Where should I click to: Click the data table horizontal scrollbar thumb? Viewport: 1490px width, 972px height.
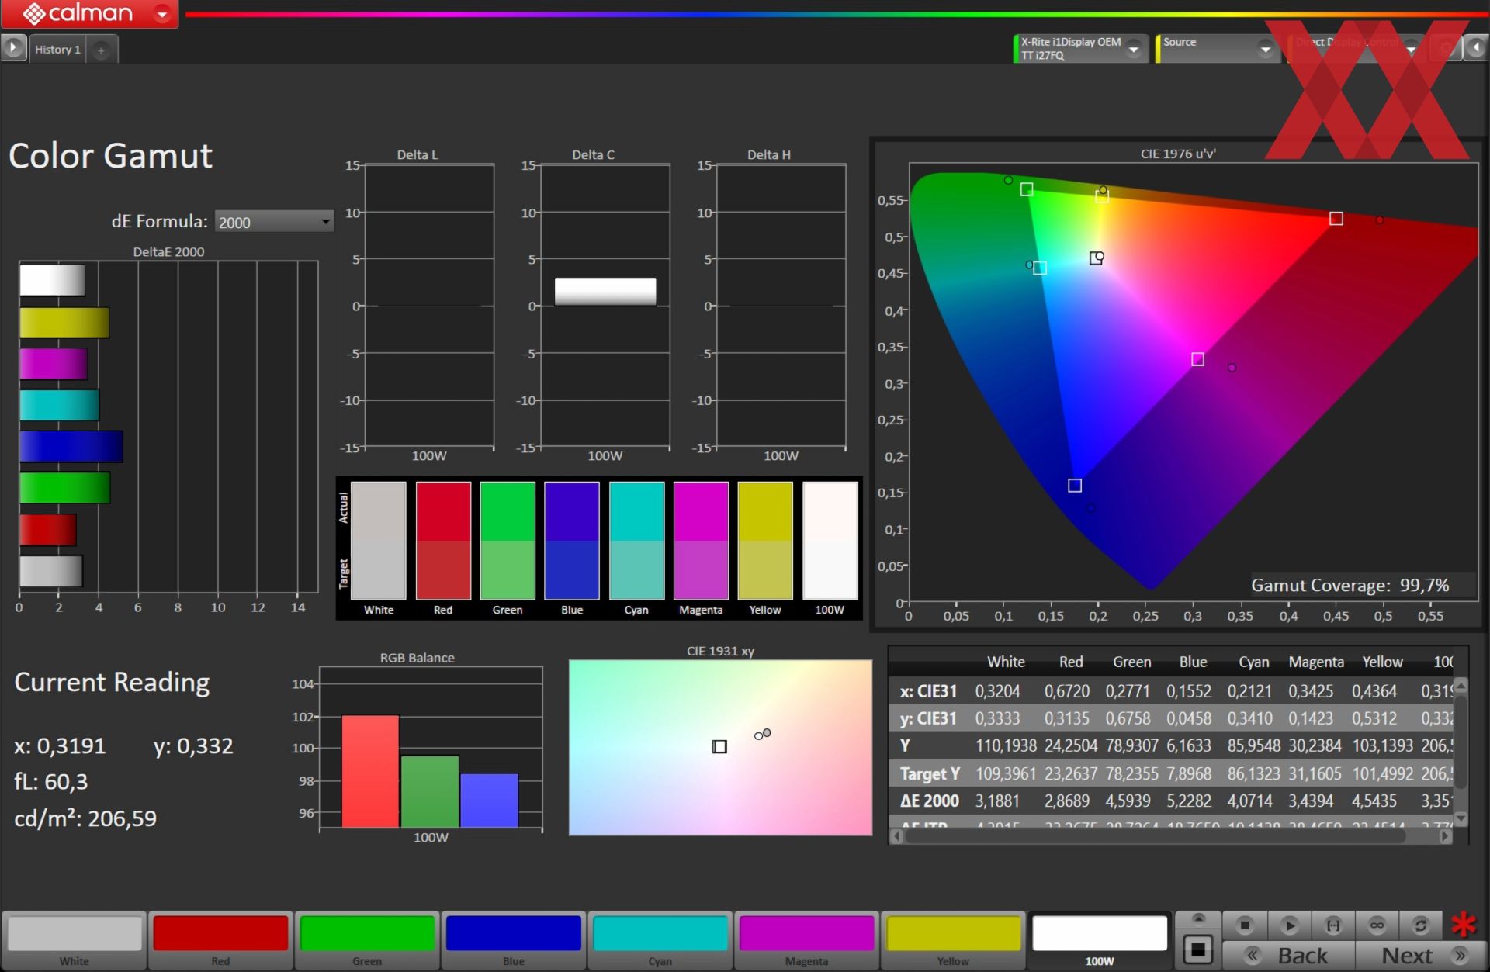click(1155, 836)
